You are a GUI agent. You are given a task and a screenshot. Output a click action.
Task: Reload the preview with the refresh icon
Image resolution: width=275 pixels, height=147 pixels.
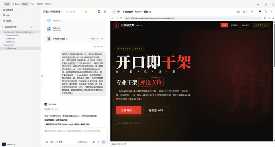pyautogui.click(x=121, y=18)
